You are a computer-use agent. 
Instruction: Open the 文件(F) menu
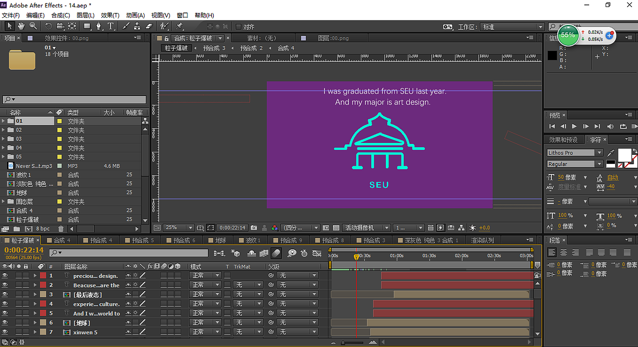(x=11, y=15)
